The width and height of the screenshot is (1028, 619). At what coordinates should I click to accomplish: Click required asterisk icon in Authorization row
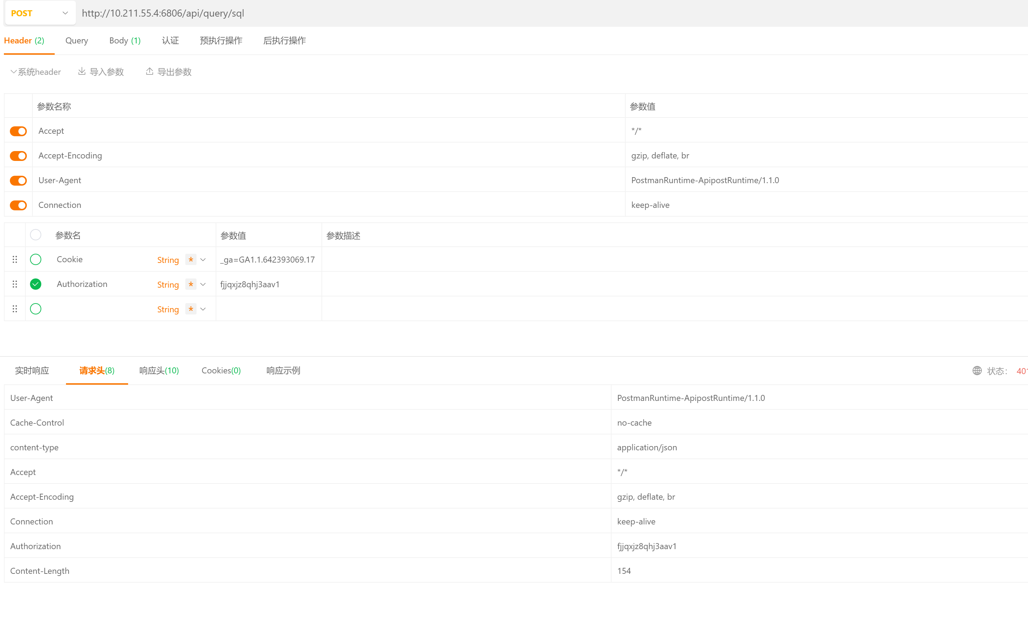pyautogui.click(x=191, y=284)
